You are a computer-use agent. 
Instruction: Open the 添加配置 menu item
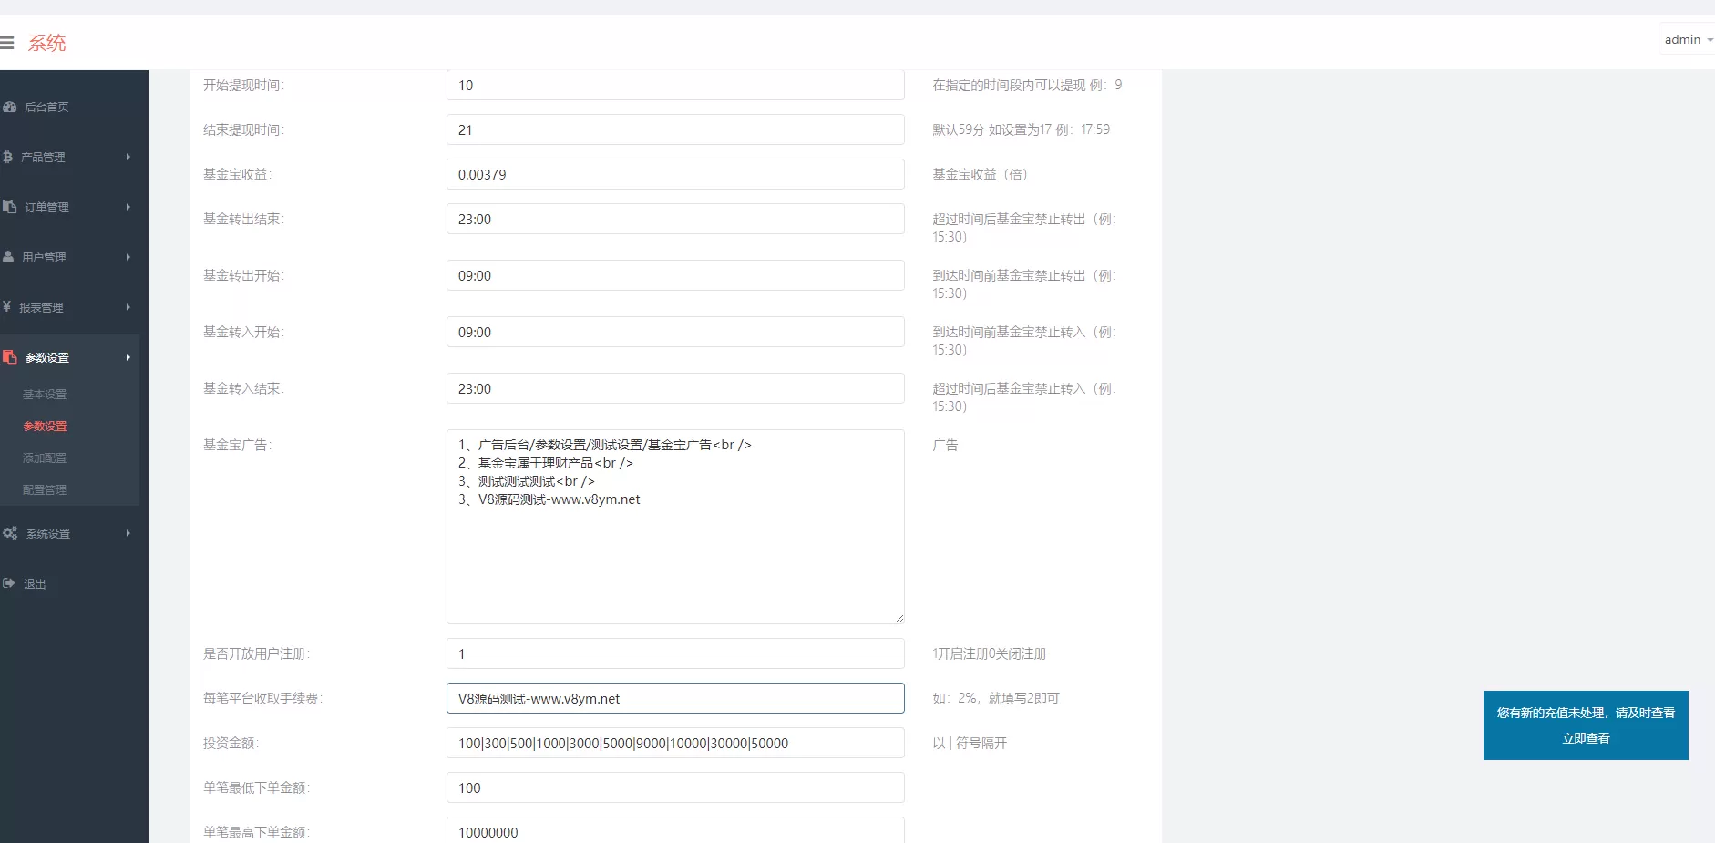[x=44, y=457]
